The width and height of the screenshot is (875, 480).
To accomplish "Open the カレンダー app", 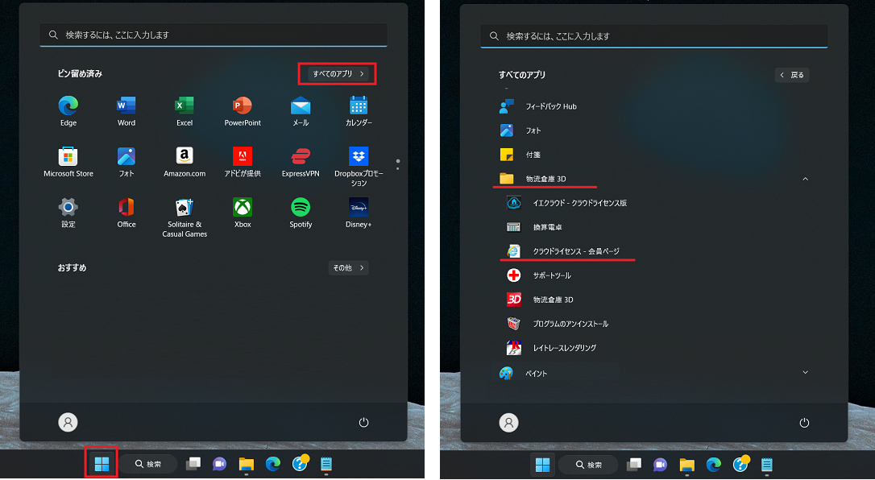I will [359, 111].
